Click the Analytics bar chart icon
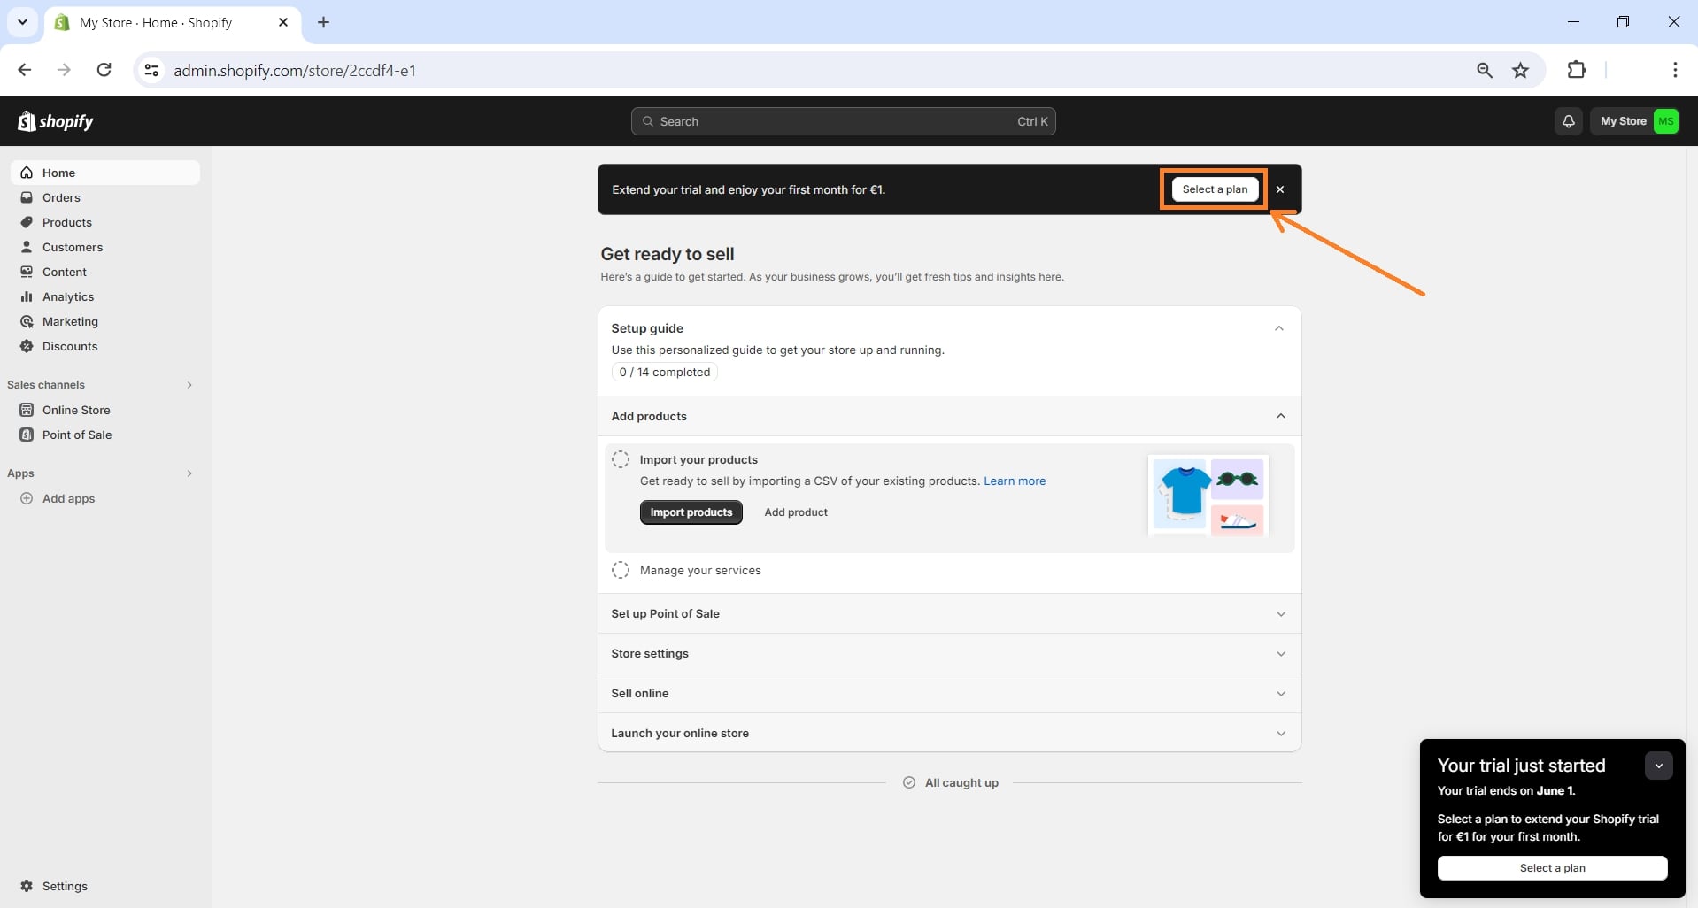 point(27,296)
